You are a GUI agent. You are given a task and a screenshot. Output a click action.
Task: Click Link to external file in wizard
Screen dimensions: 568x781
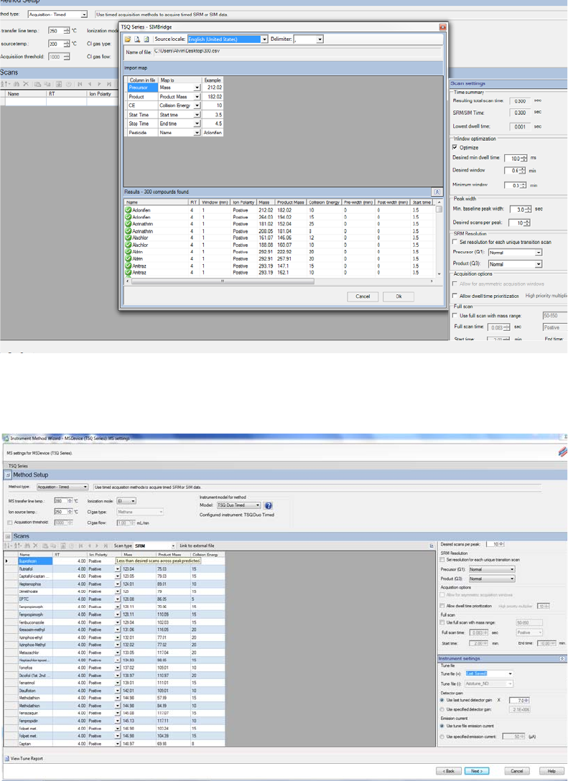click(x=197, y=546)
